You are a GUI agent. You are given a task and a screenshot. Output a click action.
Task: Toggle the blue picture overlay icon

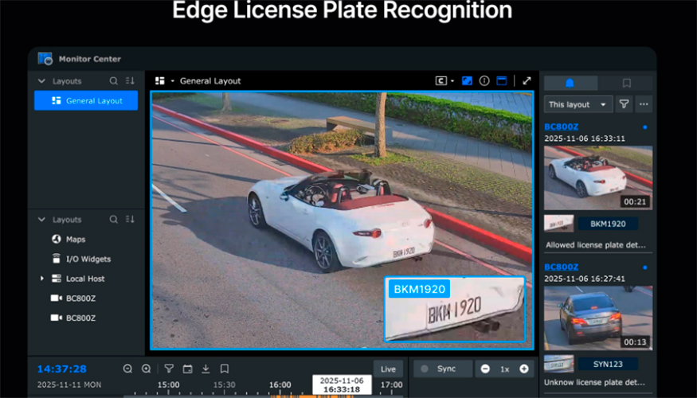click(468, 80)
